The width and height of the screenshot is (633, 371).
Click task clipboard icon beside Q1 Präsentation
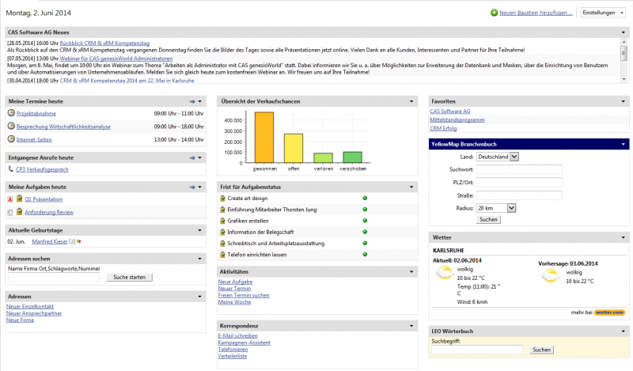tap(19, 199)
